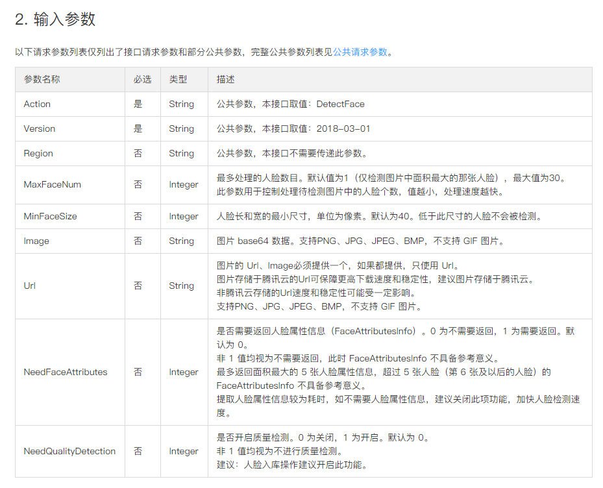Click the '2. 输入参数' section heading

pos(55,19)
